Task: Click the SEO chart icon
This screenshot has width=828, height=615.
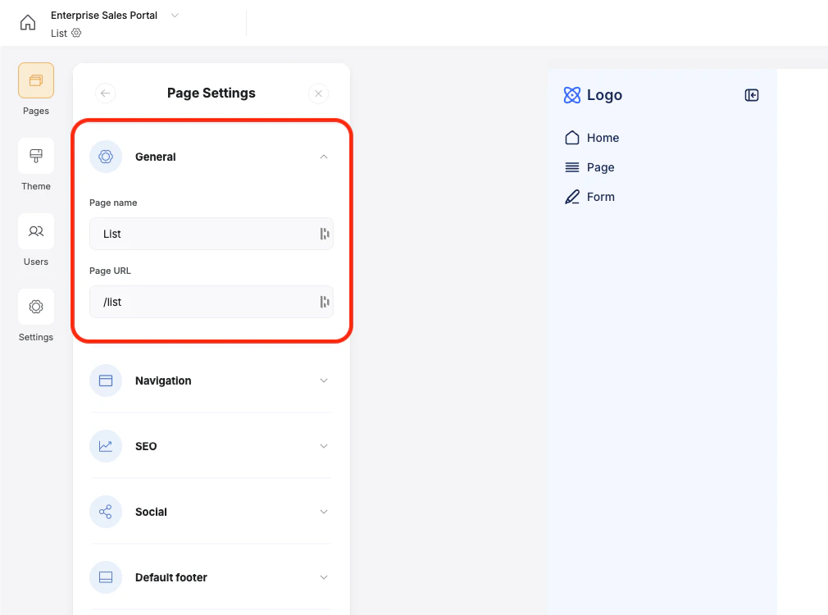Action: coord(106,446)
